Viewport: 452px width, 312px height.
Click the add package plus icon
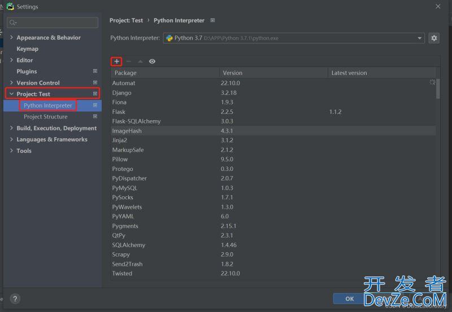pyautogui.click(x=116, y=61)
